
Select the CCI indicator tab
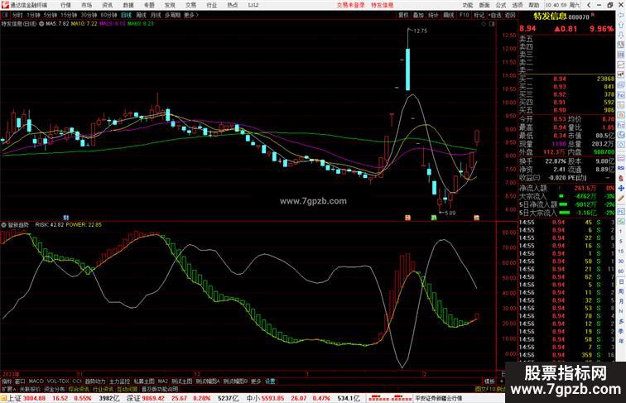click(x=77, y=381)
